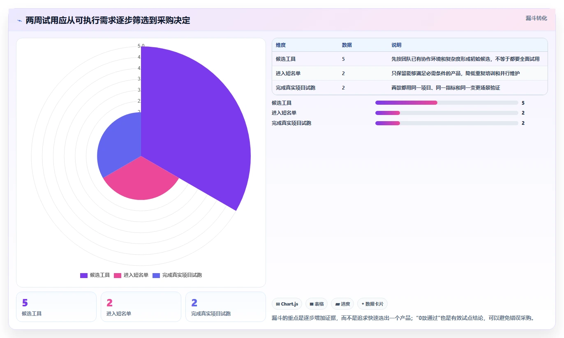Click the description starting 只保留能够满足必需条件
This screenshot has width=564, height=338.
point(455,74)
